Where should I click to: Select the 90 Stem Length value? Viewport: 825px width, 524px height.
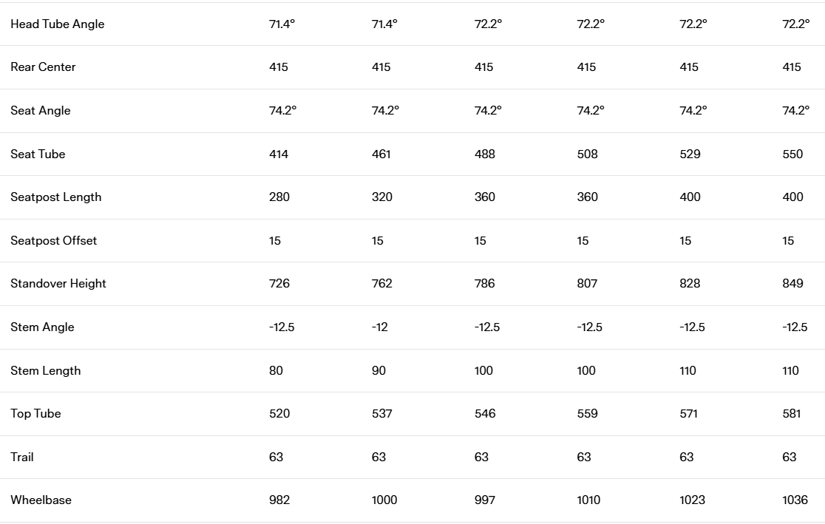tap(378, 371)
